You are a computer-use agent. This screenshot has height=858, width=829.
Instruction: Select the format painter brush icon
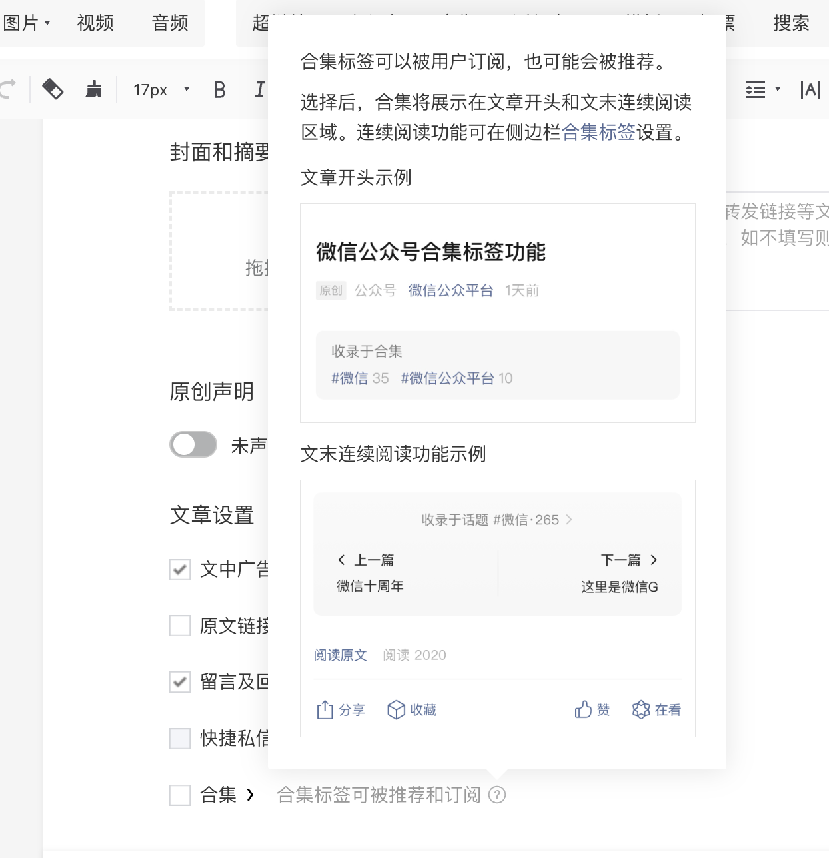coord(94,89)
